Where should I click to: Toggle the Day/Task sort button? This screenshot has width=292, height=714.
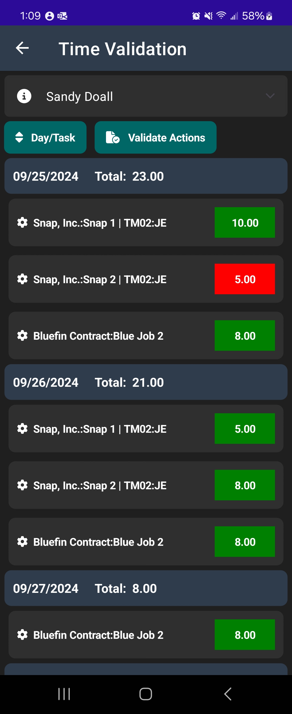[45, 137]
